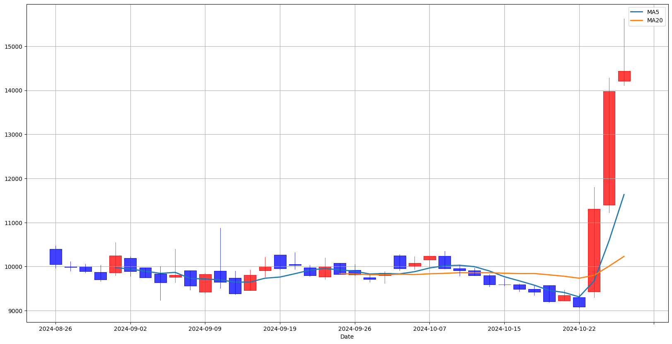Click the 2024-08-26 date tick label
This screenshot has height=344, width=672.
55,329
